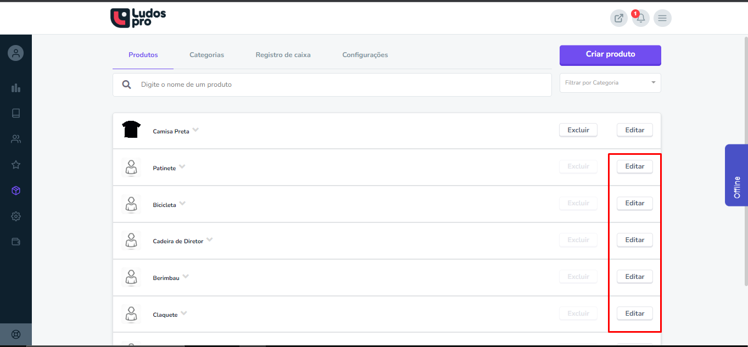
Task: Click the magnifier search icon
Action: 127,85
